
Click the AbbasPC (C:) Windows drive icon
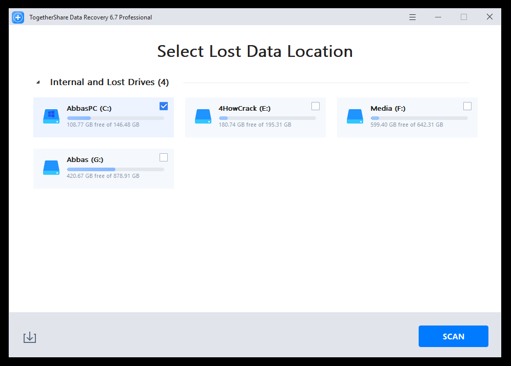tap(51, 116)
